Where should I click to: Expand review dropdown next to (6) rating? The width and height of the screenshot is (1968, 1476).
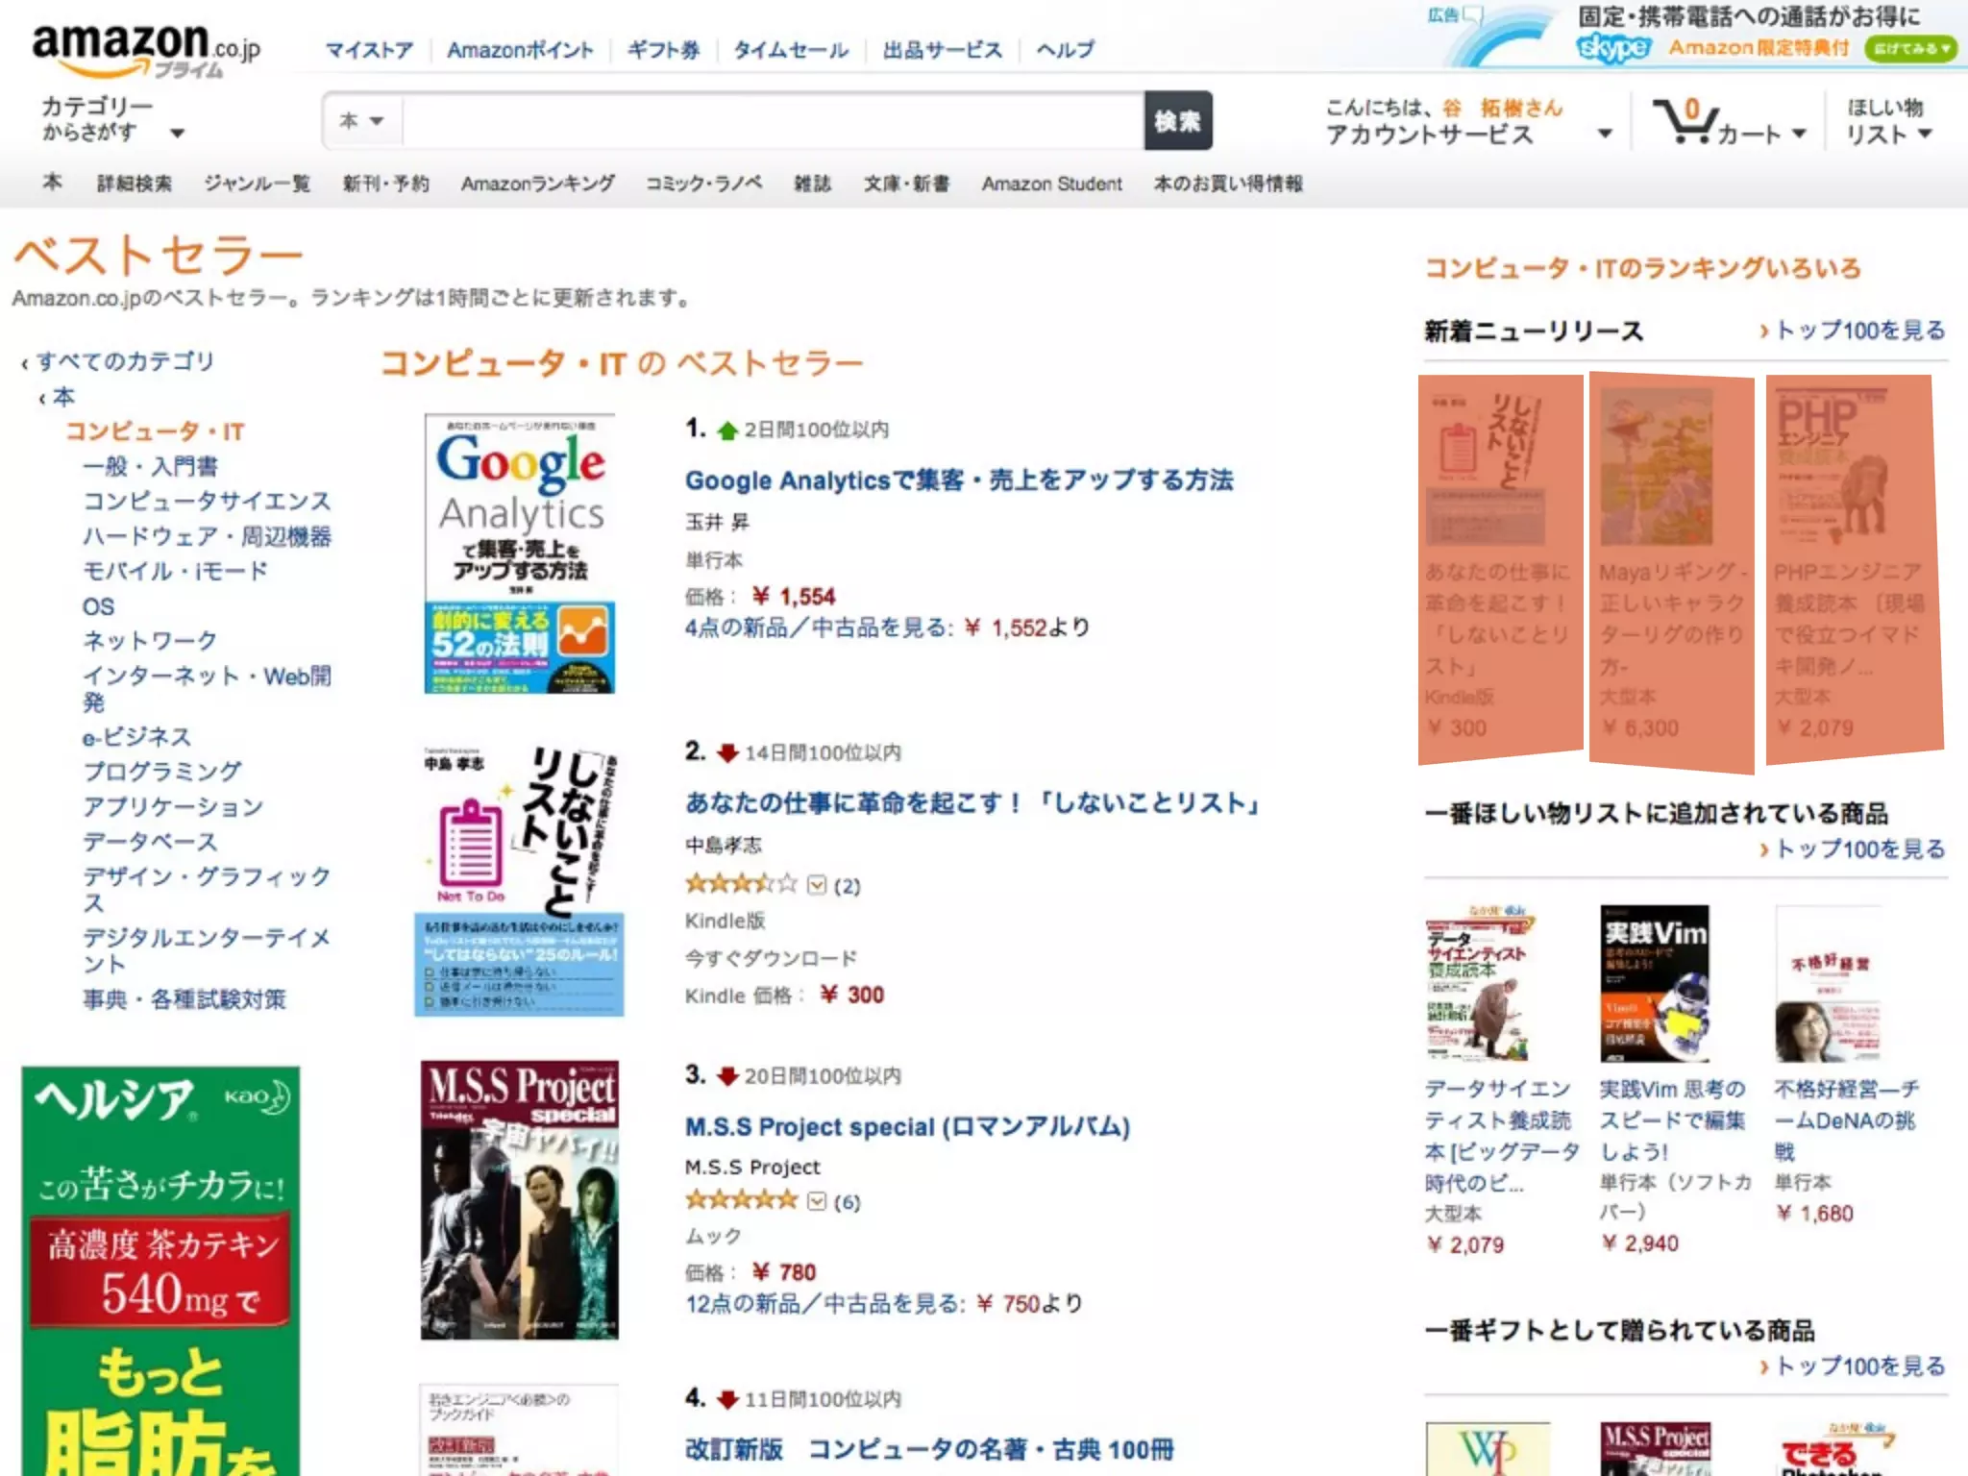817,1201
